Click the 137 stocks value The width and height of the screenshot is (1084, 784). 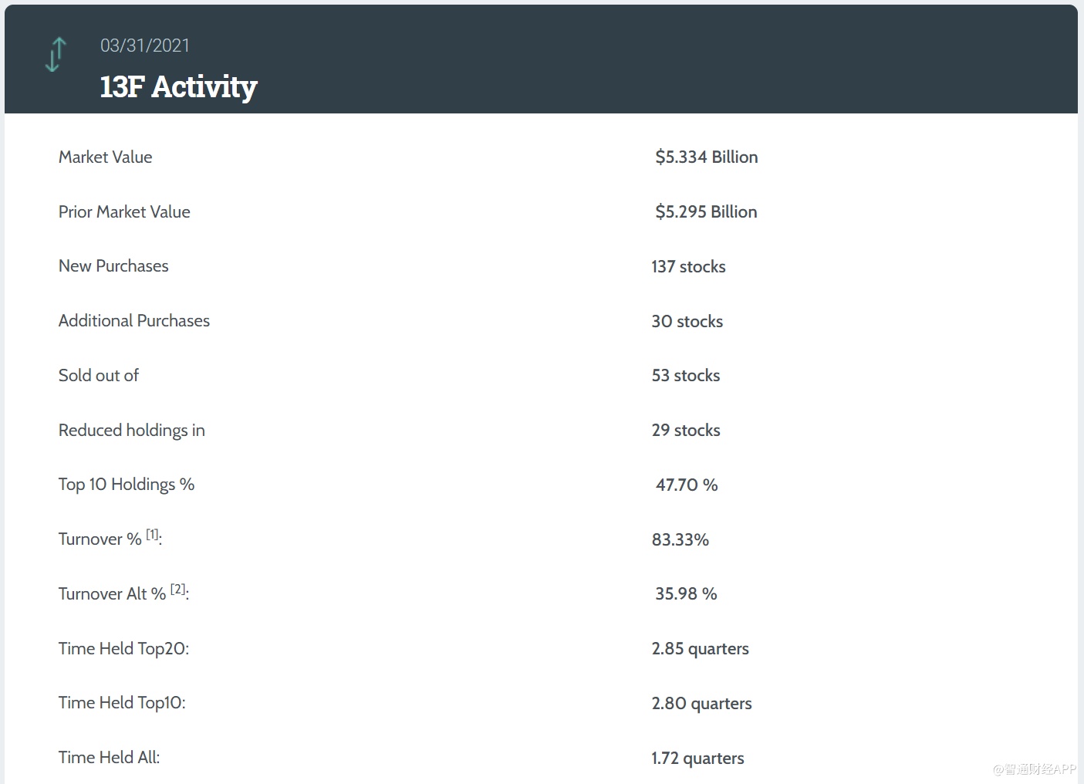pos(688,267)
